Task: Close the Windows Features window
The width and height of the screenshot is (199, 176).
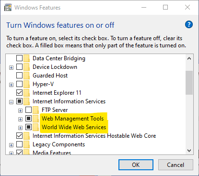Action: (187, 7)
